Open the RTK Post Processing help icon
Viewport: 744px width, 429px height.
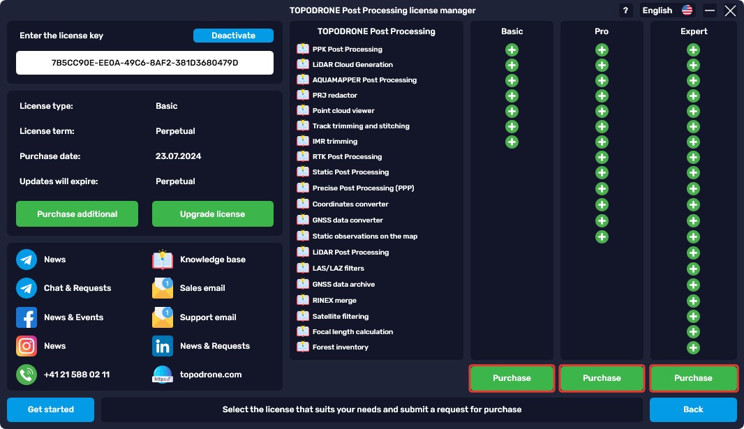[303, 156]
